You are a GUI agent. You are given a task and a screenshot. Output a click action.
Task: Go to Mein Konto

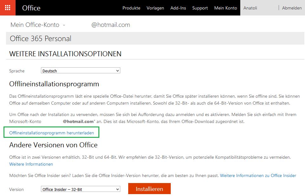(225, 8)
